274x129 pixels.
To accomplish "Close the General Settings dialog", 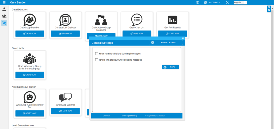I will [x=183, y=38].
